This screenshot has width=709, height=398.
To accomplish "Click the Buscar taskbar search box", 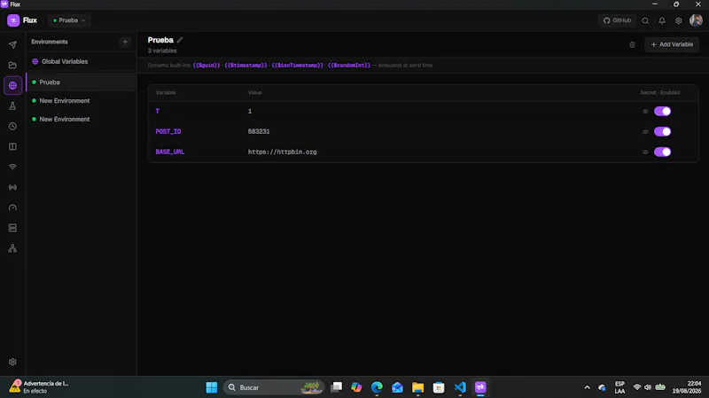I will click(x=274, y=387).
